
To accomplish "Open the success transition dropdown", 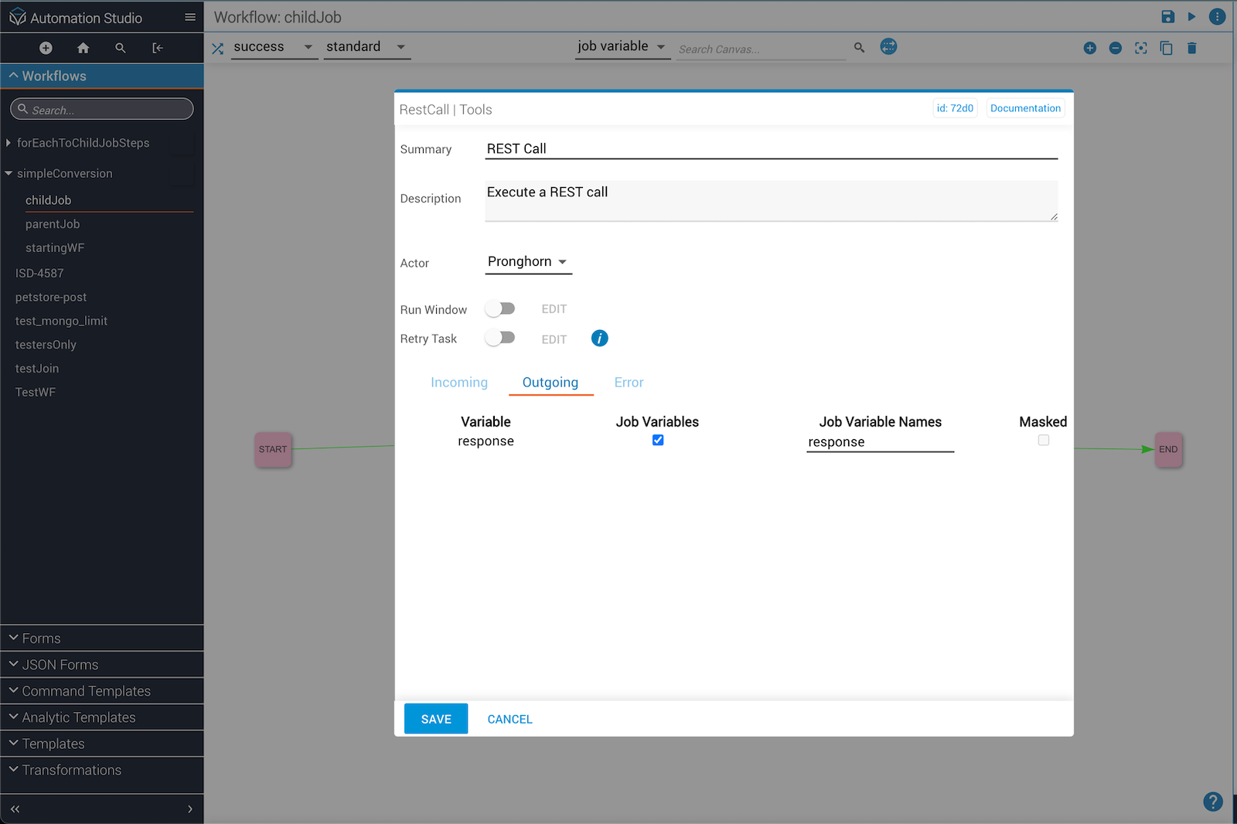I will 273,47.
